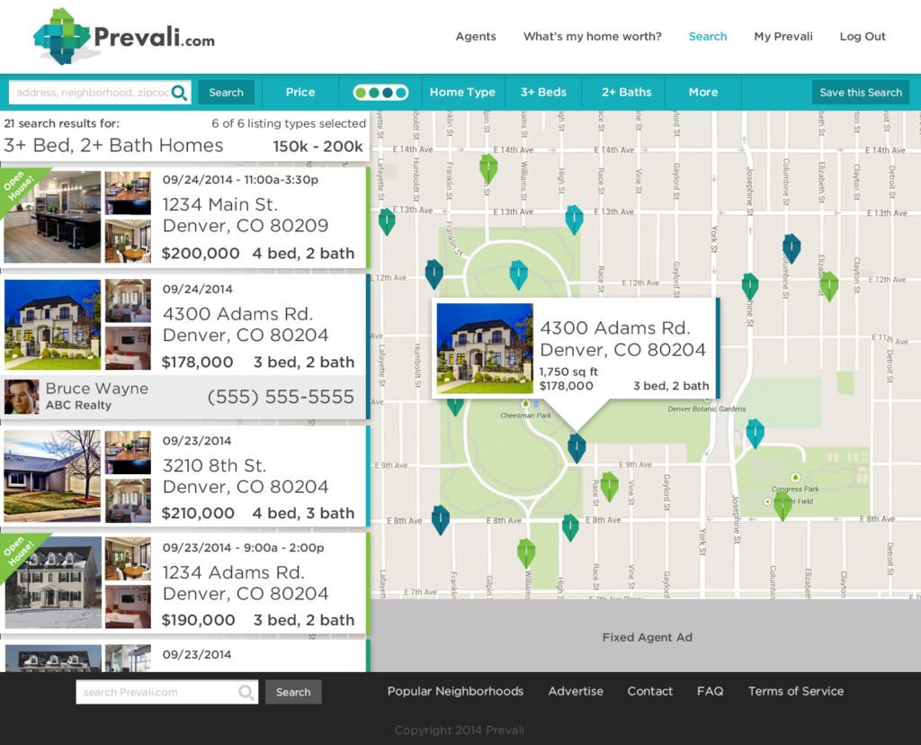This screenshot has width=921, height=745.
Task: Click the 6 of 6 listing types selected text
Action: point(289,124)
